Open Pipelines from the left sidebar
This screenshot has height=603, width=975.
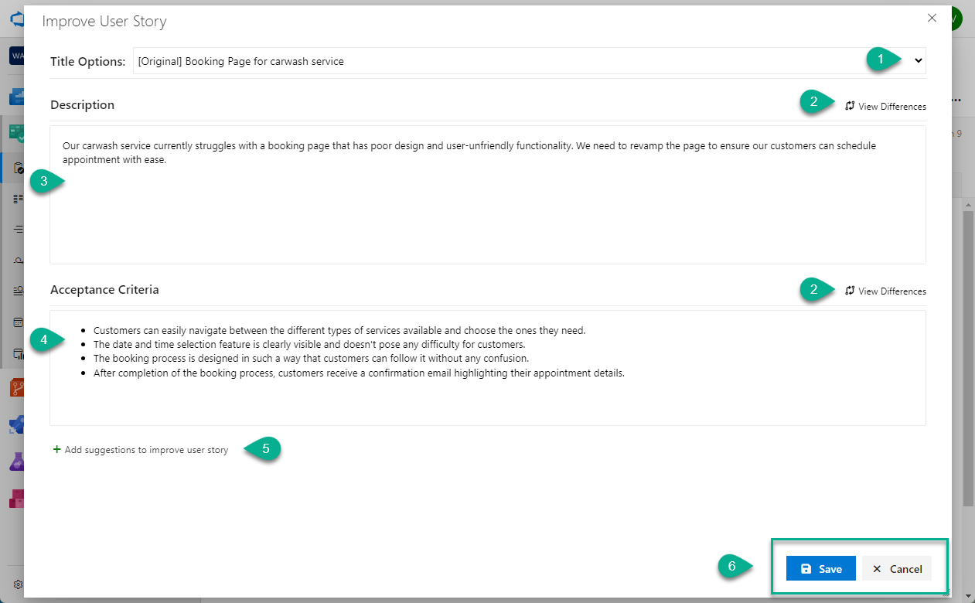coord(16,424)
